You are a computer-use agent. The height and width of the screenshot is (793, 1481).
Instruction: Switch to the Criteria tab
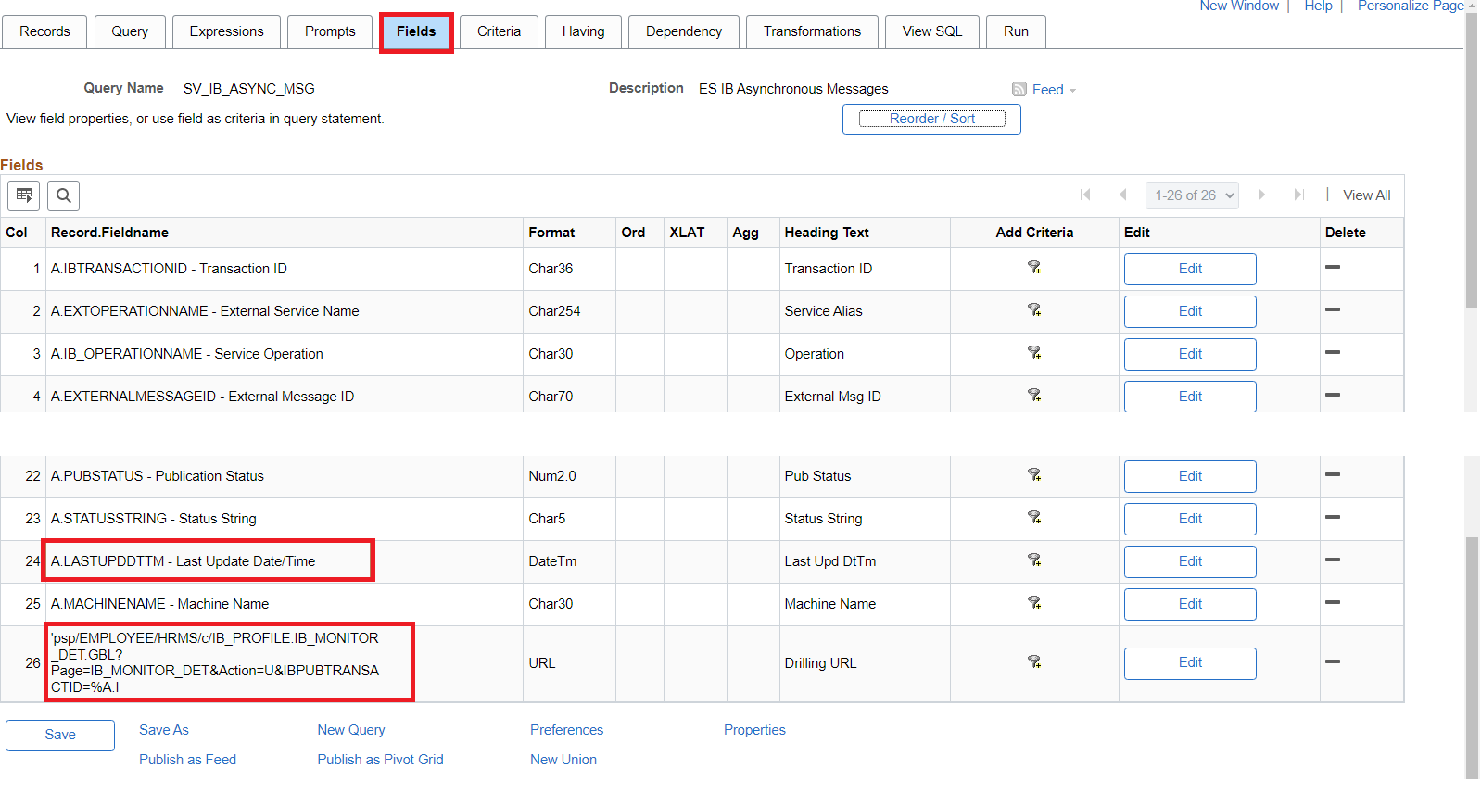coord(499,31)
